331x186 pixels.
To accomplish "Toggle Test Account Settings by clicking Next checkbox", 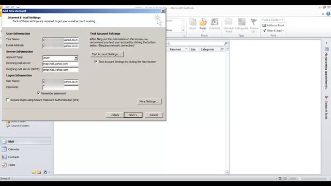I will (x=96, y=61).
